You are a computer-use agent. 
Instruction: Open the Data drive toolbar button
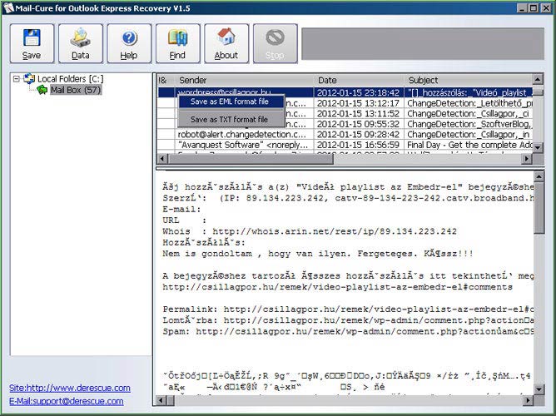pyautogui.click(x=81, y=43)
